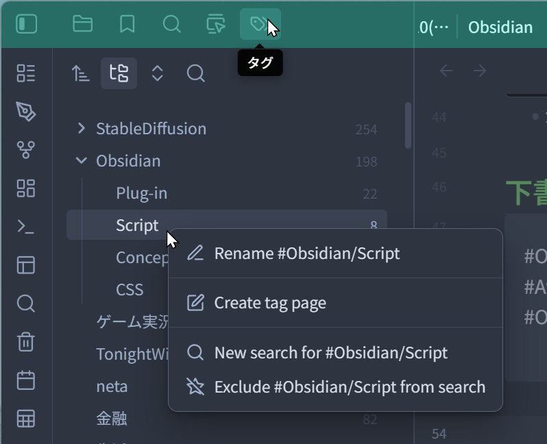Search tags with magnifier icon
Image resolution: width=547 pixels, height=444 pixels.
[x=195, y=73]
